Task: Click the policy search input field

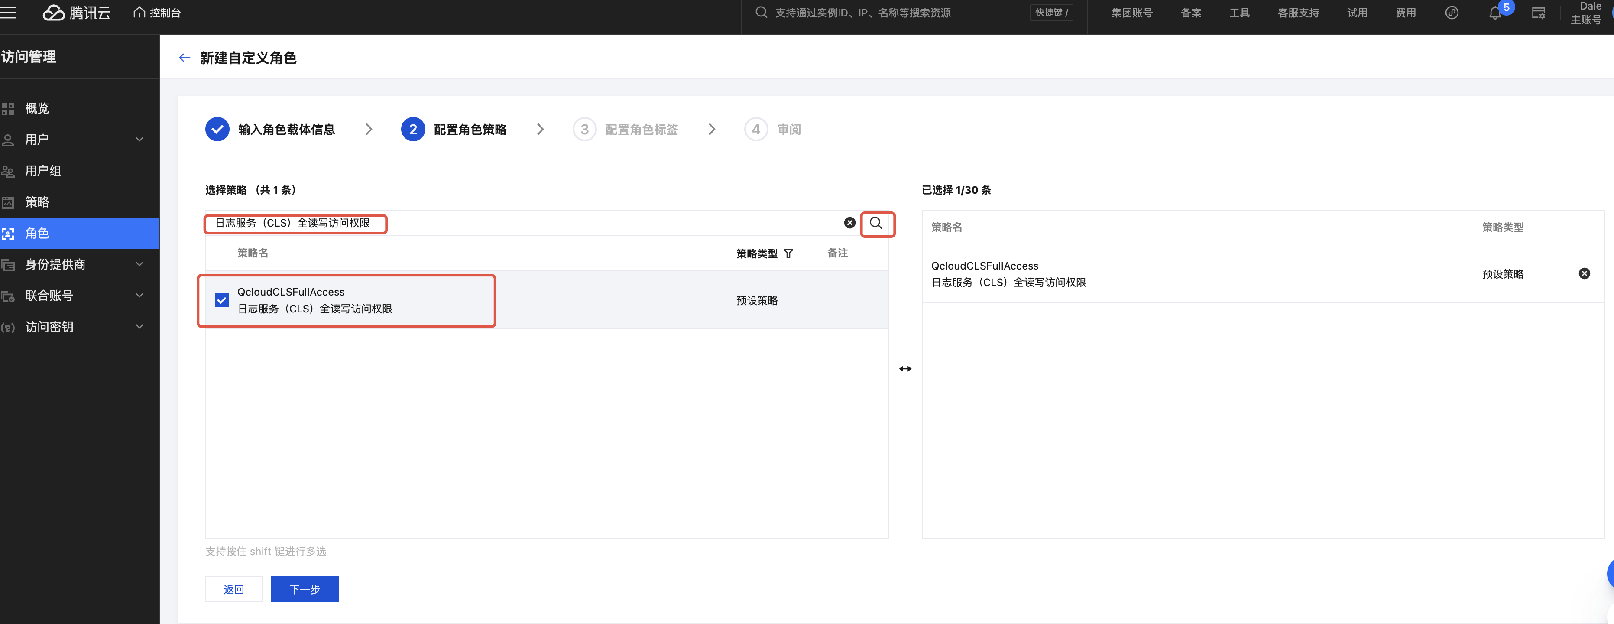Action: point(524,223)
